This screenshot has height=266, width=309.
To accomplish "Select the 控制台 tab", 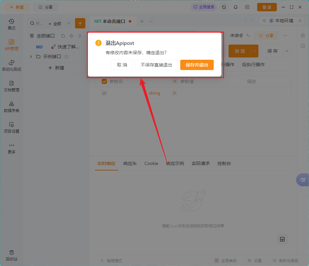I will coord(224,163).
